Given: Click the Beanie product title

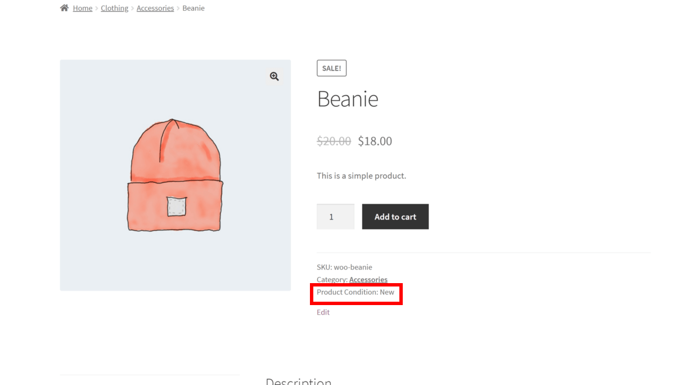Looking at the screenshot, I should 348,99.
